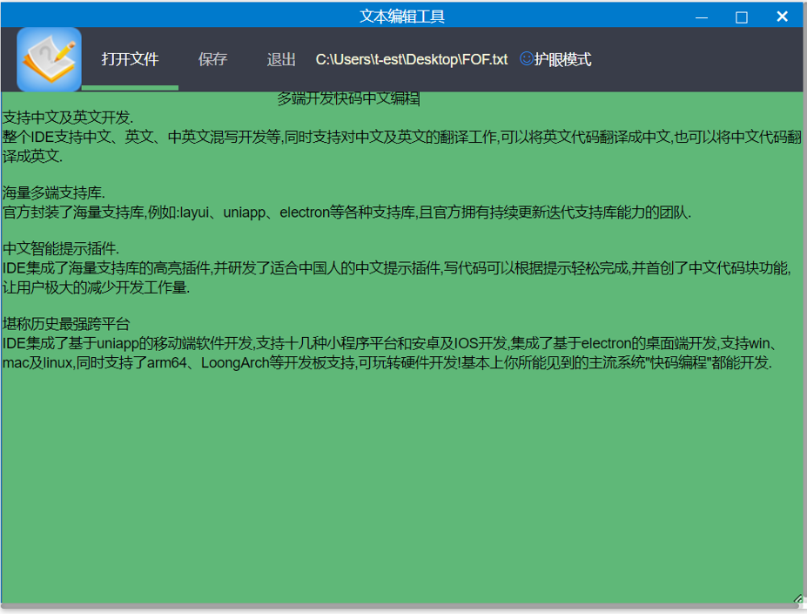Click the paragraph starting 整个IDE支持中文
Screen dimensions: 807x614
pyautogui.click(x=401, y=137)
